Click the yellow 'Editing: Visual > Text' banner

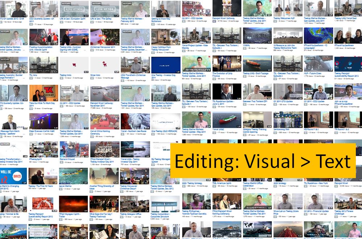click(263, 161)
